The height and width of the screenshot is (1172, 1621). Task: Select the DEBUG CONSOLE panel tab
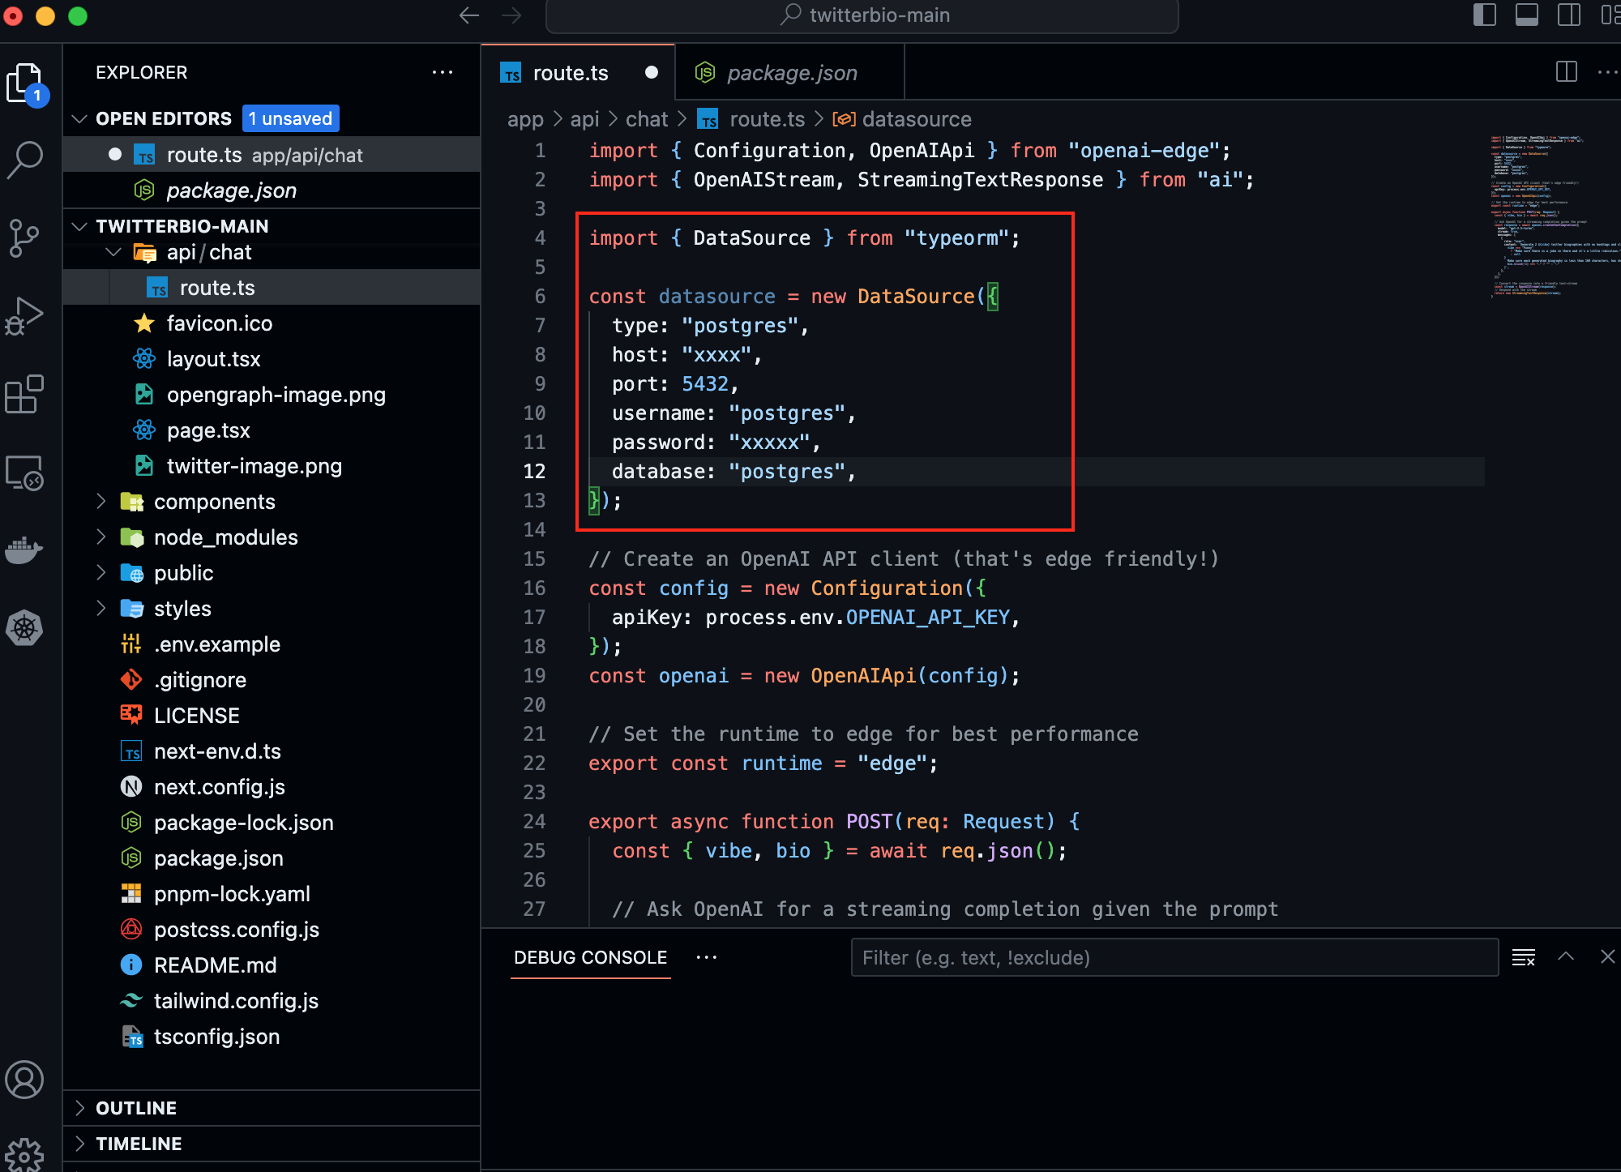point(590,957)
